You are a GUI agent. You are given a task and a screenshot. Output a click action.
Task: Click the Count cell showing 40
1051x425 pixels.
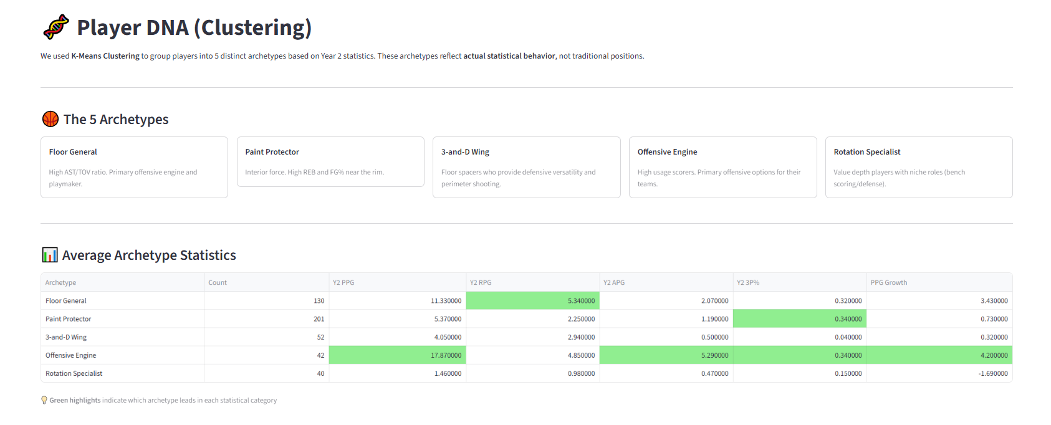pyautogui.click(x=266, y=373)
